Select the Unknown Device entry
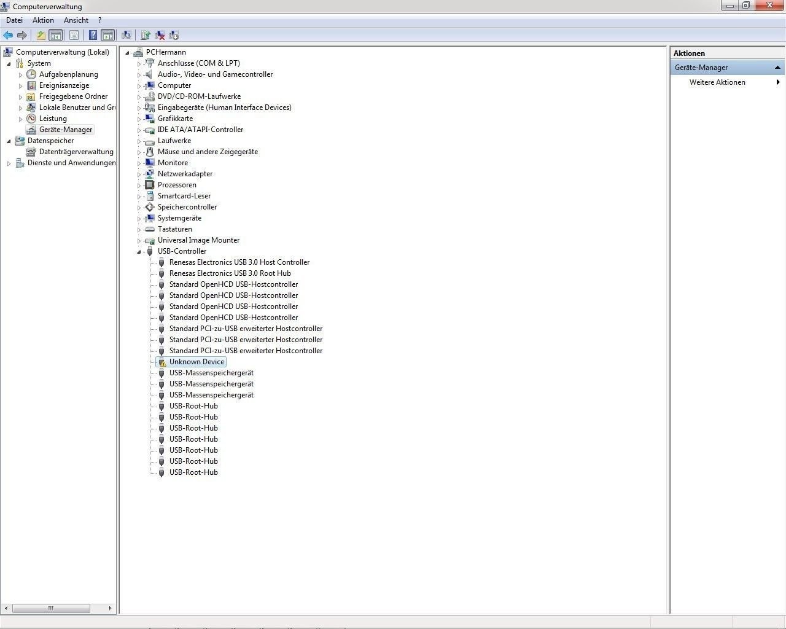 pyautogui.click(x=196, y=362)
